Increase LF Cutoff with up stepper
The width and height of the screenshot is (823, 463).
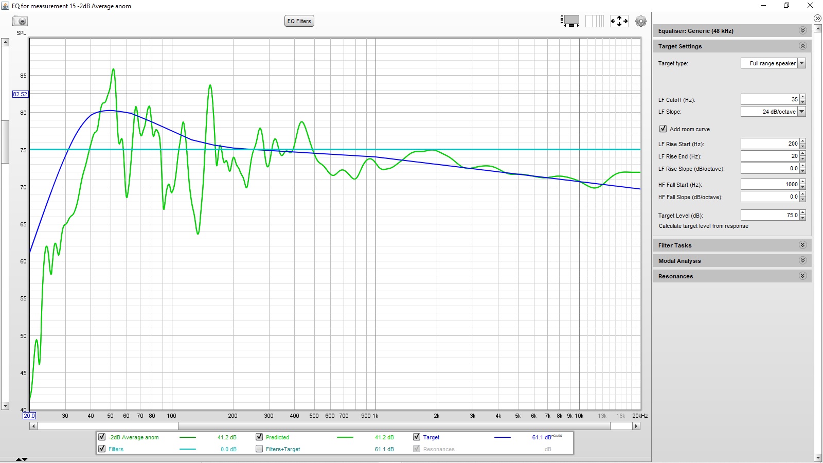[x=803, y=97]
